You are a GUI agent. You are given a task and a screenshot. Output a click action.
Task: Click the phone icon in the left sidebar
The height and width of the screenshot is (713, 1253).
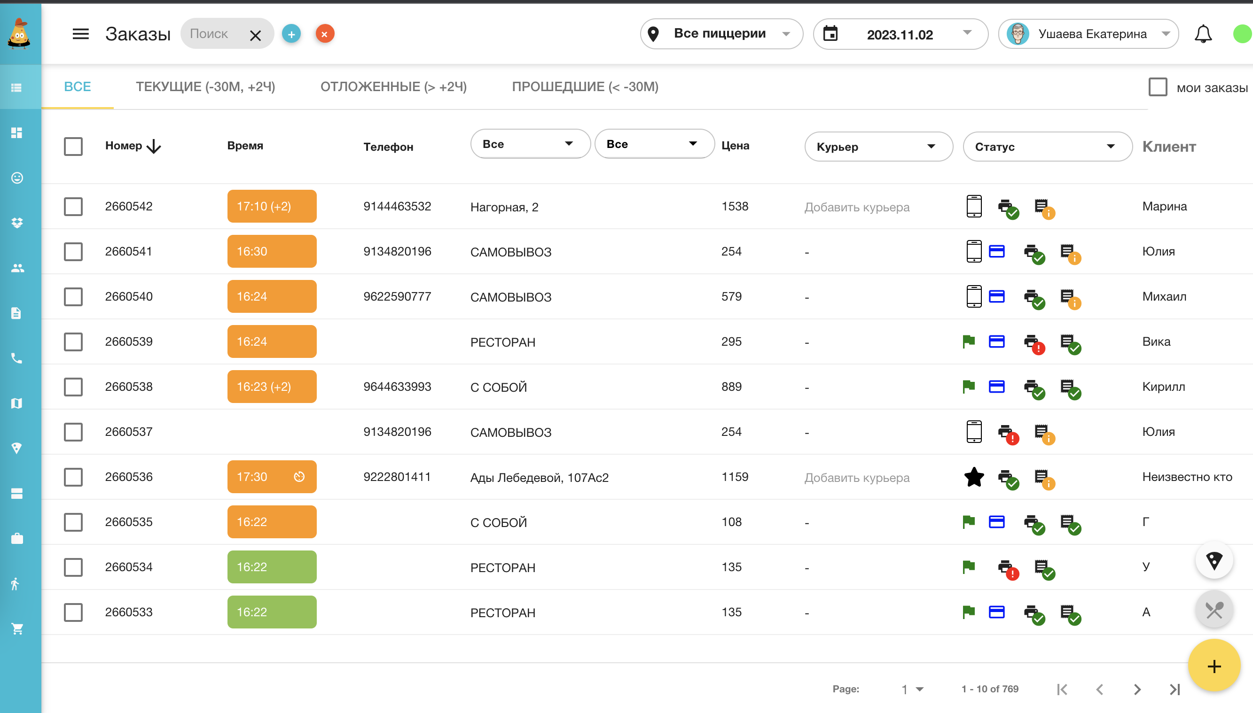tap(16, 358)
